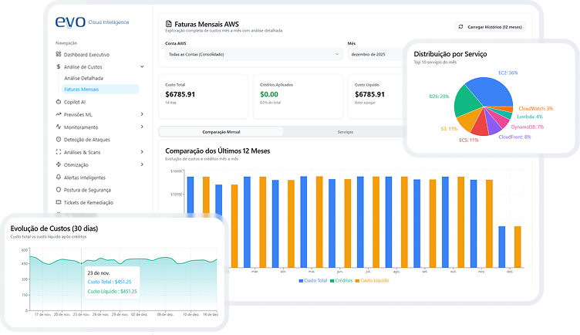Click the Otimização lightning icon

coord(59,164)
